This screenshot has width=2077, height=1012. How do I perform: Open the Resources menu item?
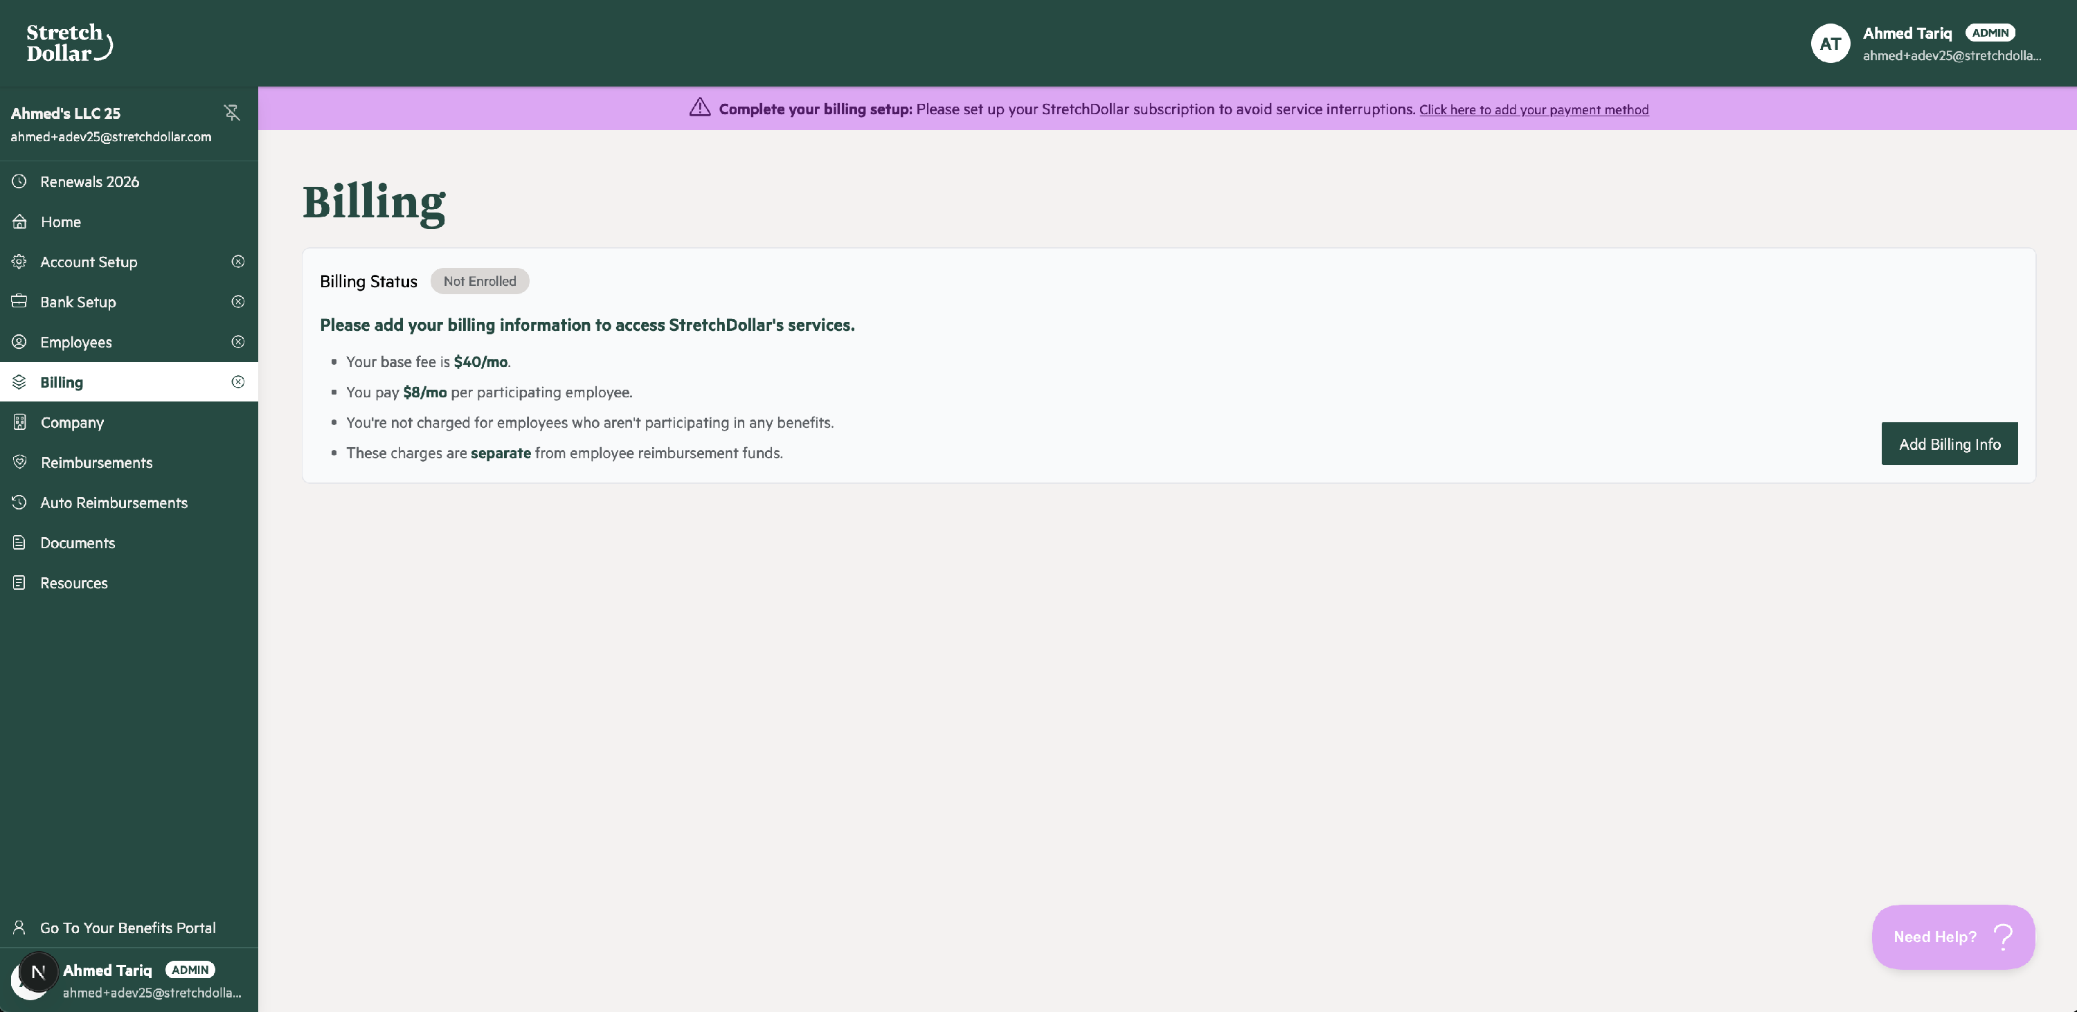(73, 583)
